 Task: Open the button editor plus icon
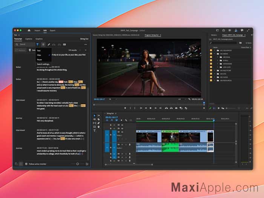click(x=204, y=108)
